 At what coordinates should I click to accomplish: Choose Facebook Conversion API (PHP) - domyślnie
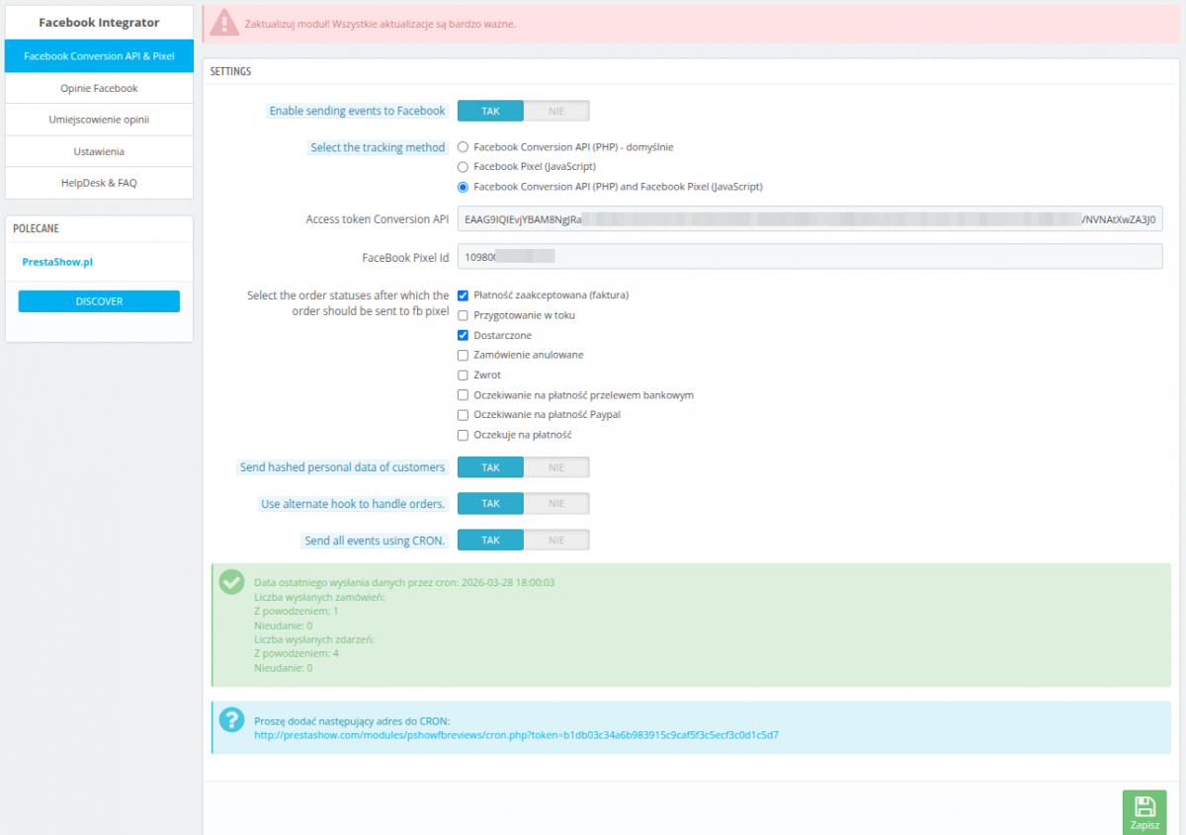(463, 147)
